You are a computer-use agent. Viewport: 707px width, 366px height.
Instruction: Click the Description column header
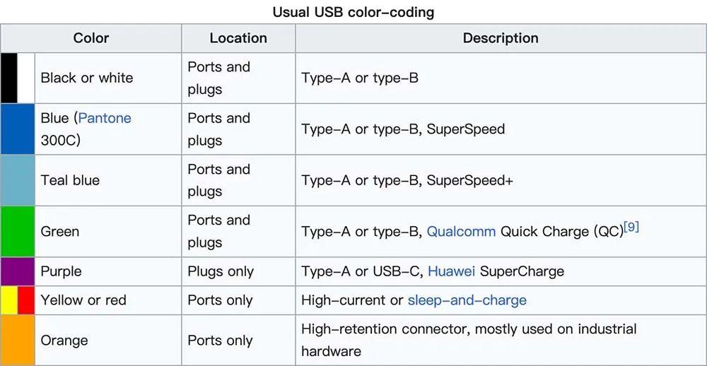coord(501,38)
